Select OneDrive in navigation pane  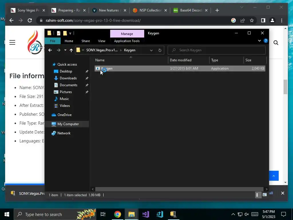coord(64,115)
